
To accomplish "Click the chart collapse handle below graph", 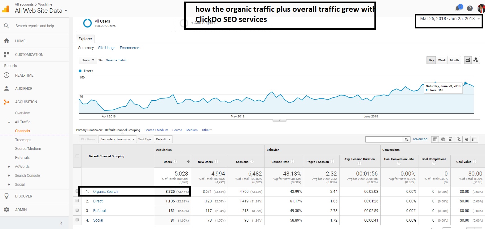I will pyautogui.click(x=280, y=120).
